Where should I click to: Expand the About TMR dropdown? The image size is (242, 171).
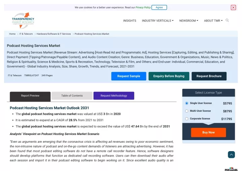[213, 21]
